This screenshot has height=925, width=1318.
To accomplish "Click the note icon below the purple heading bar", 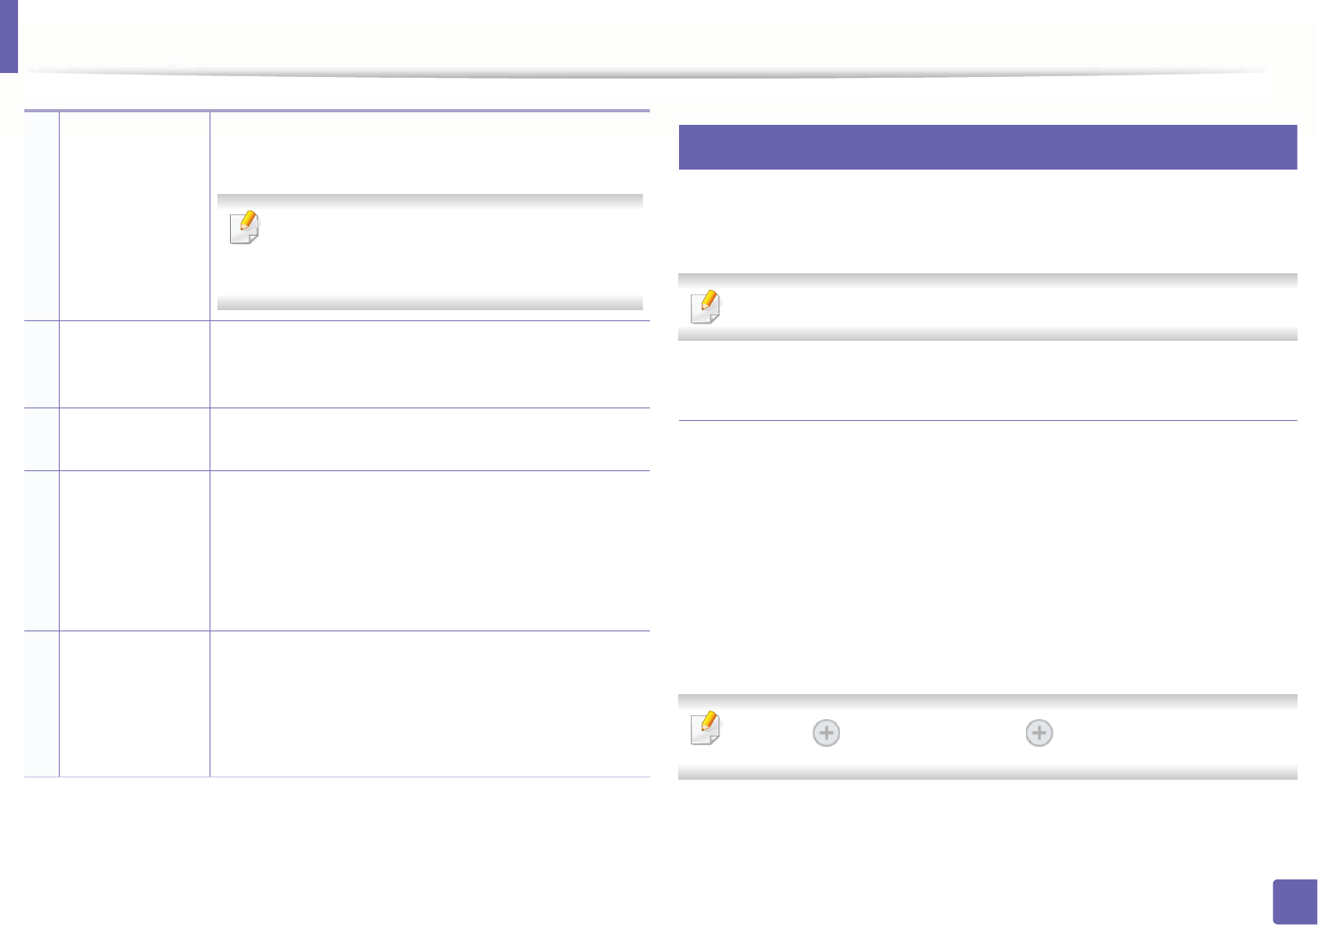I will 705,307.
